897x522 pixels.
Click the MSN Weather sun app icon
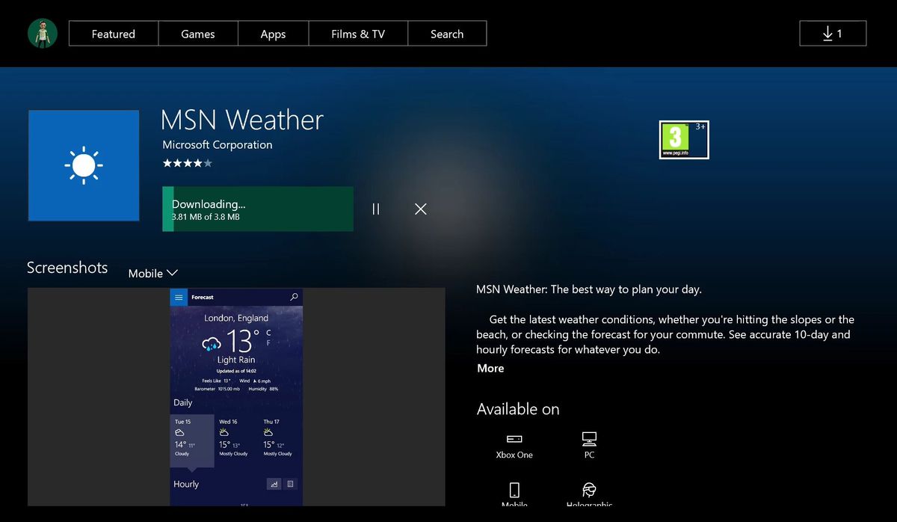coord(84,165)
